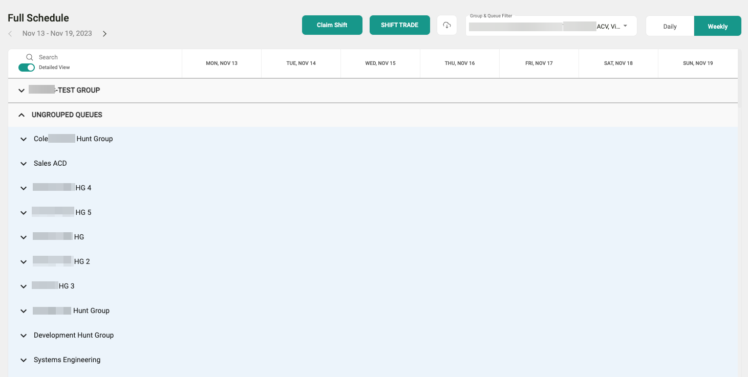Collapse the Ungrouped Queues section
The height and width of the screenshot is (377, 748).
(x=22, y=115)
